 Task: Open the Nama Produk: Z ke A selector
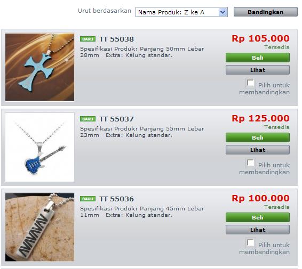pyautogui.click(x=181, y=12)
